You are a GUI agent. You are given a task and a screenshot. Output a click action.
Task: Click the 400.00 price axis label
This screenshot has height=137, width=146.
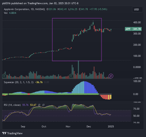(x=137, y=22)
